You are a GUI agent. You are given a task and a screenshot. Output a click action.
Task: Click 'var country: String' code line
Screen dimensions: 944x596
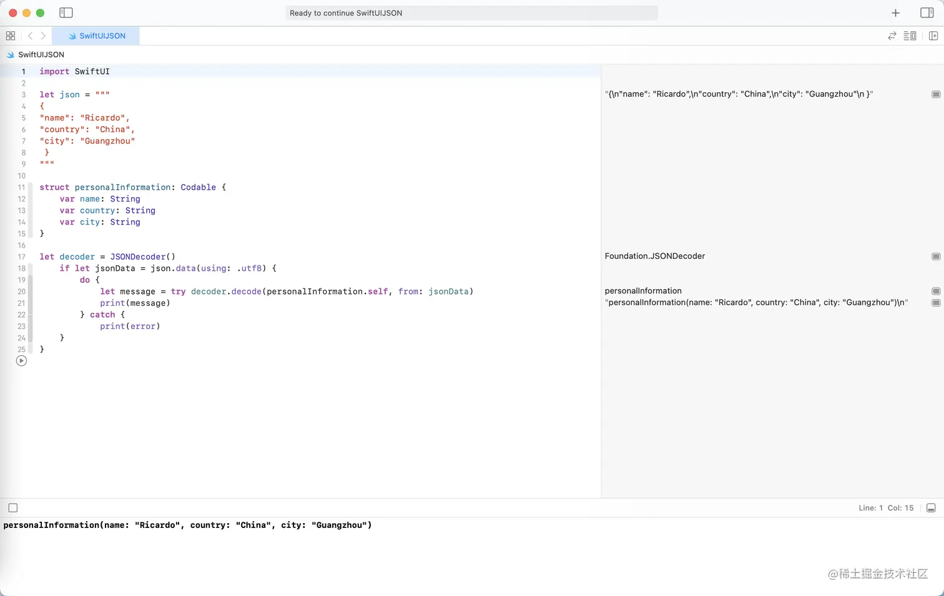[107, 210]
